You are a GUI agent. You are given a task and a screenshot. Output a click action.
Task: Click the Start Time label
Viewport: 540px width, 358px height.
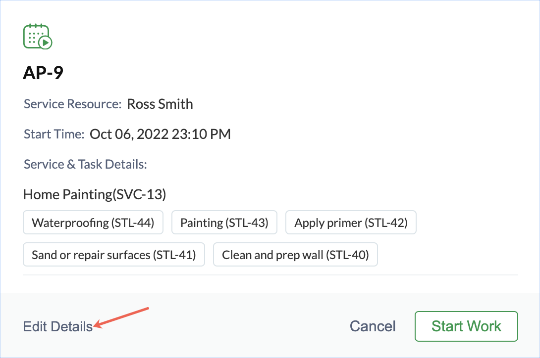click(54, 134)
